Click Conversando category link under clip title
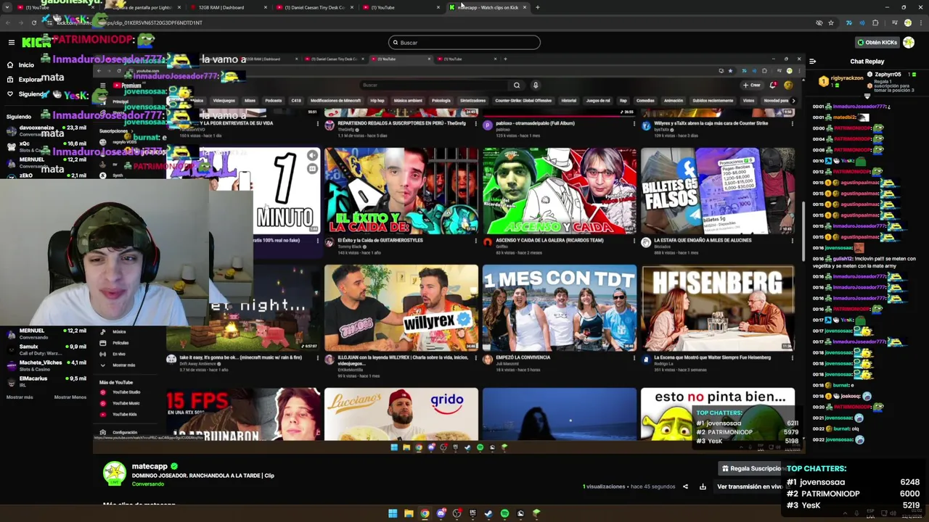 (148, 484)
